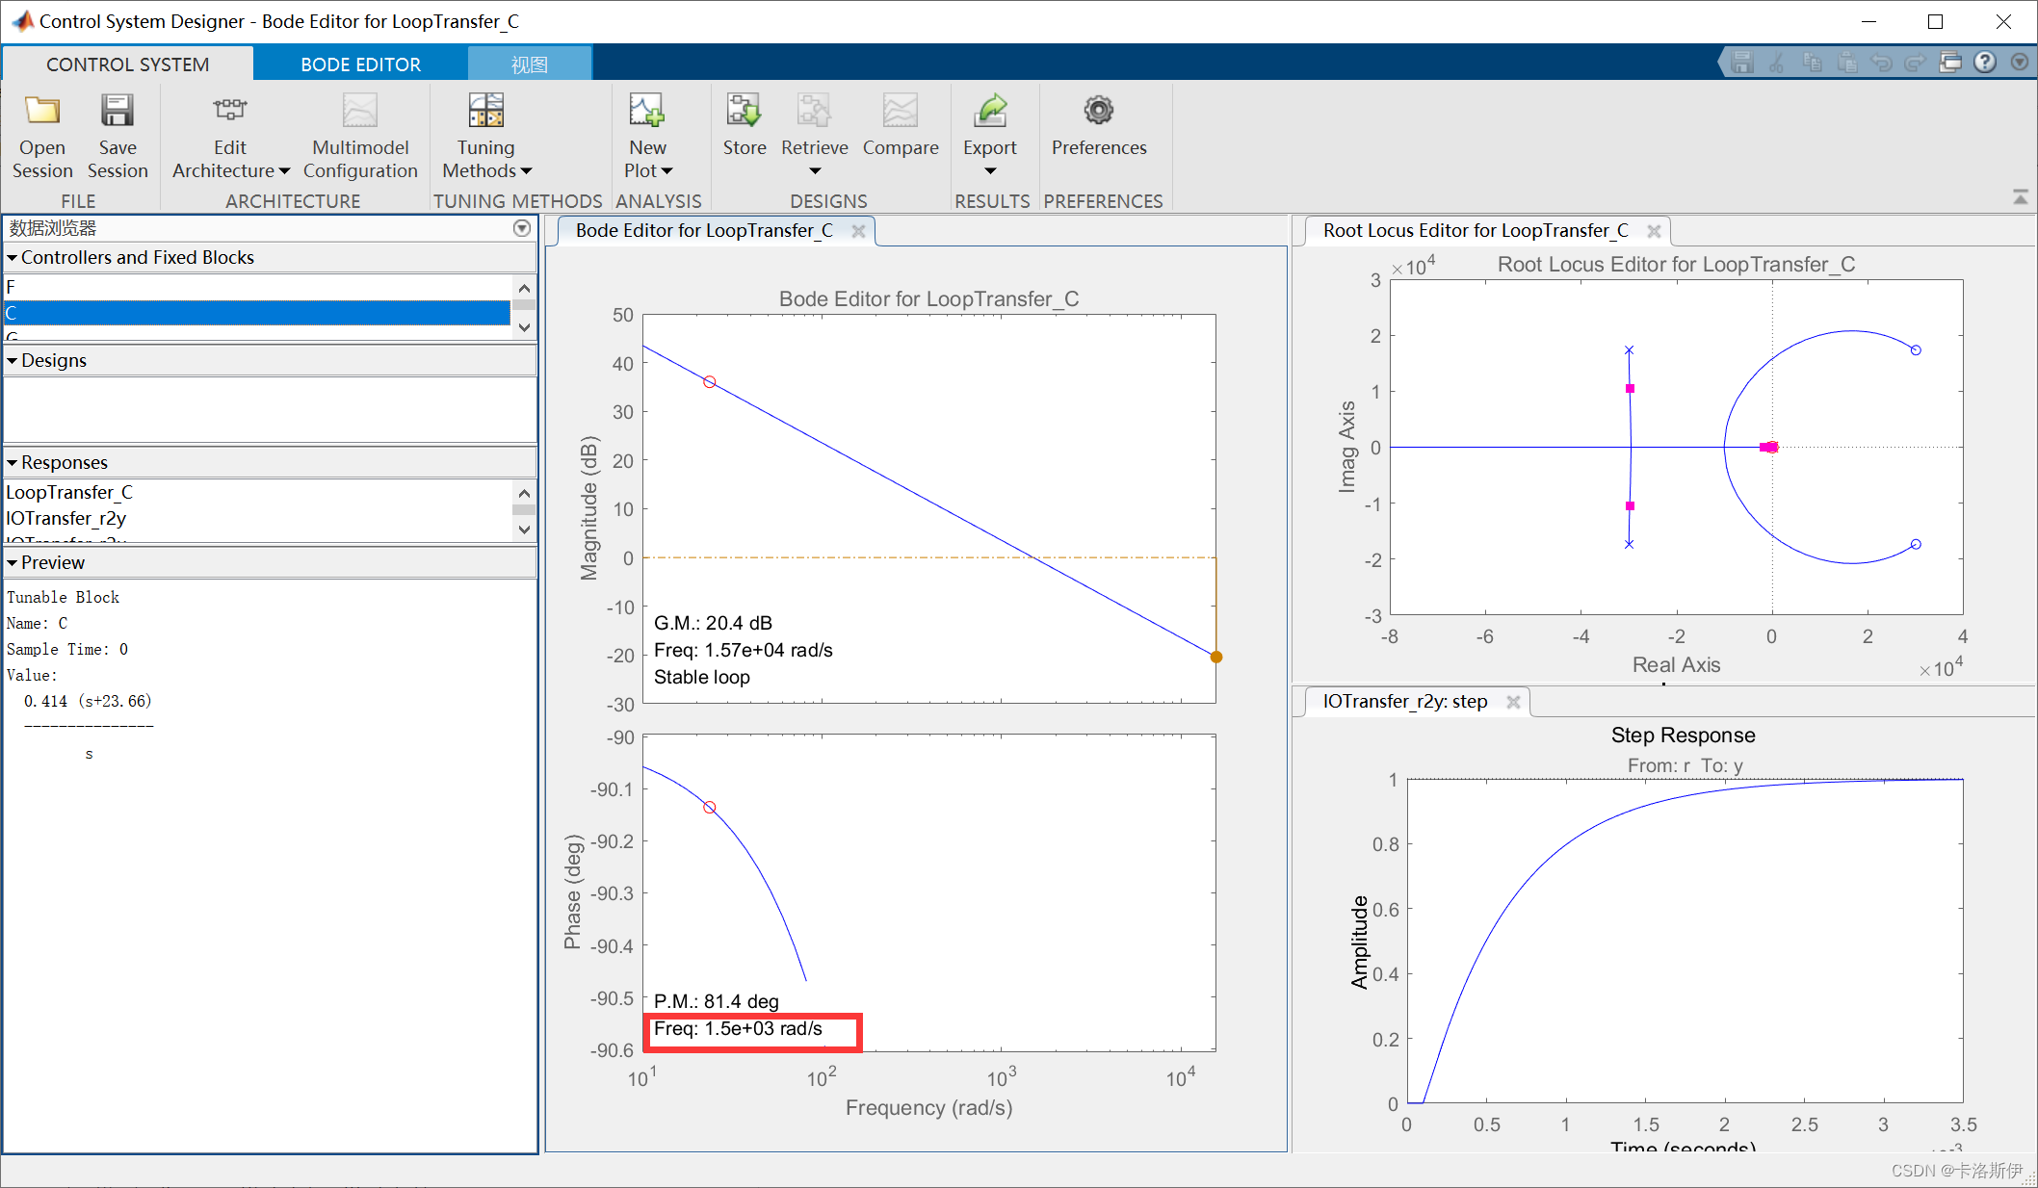Collapse Controllers and Fixed Blocks section

coord(13,258)
